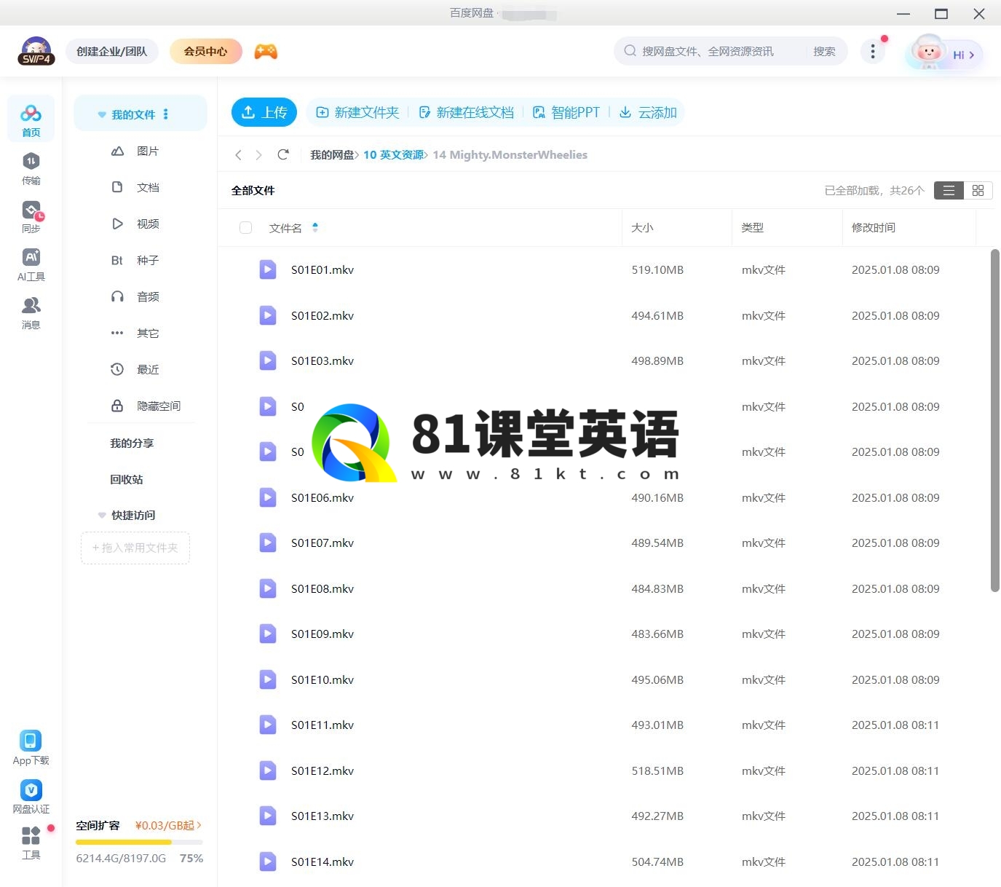Click 云添加 cloud add button

pos(648,112)
